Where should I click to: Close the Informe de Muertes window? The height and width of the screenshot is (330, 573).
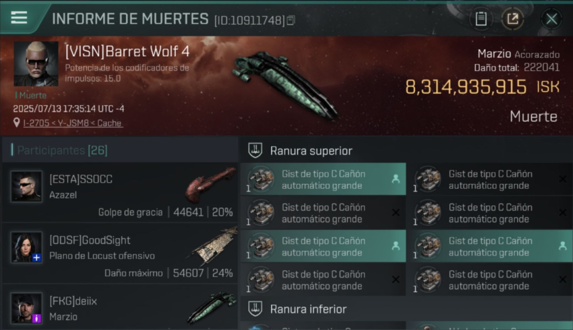pyautogui.click(x=551, y=19)
